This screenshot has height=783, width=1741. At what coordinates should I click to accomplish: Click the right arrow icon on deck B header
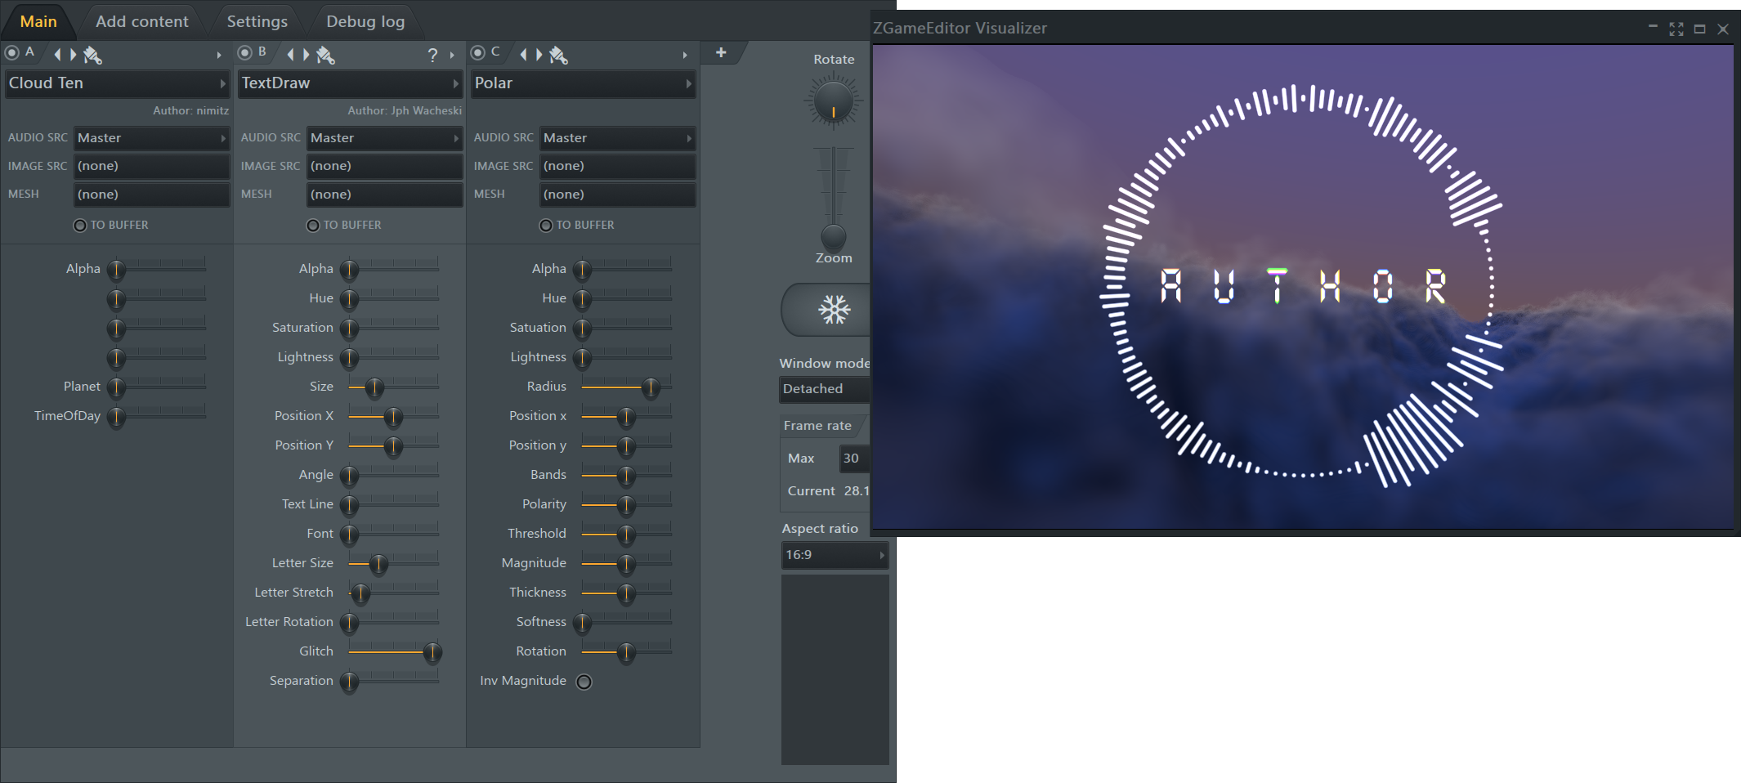click(x=307, y=54)
